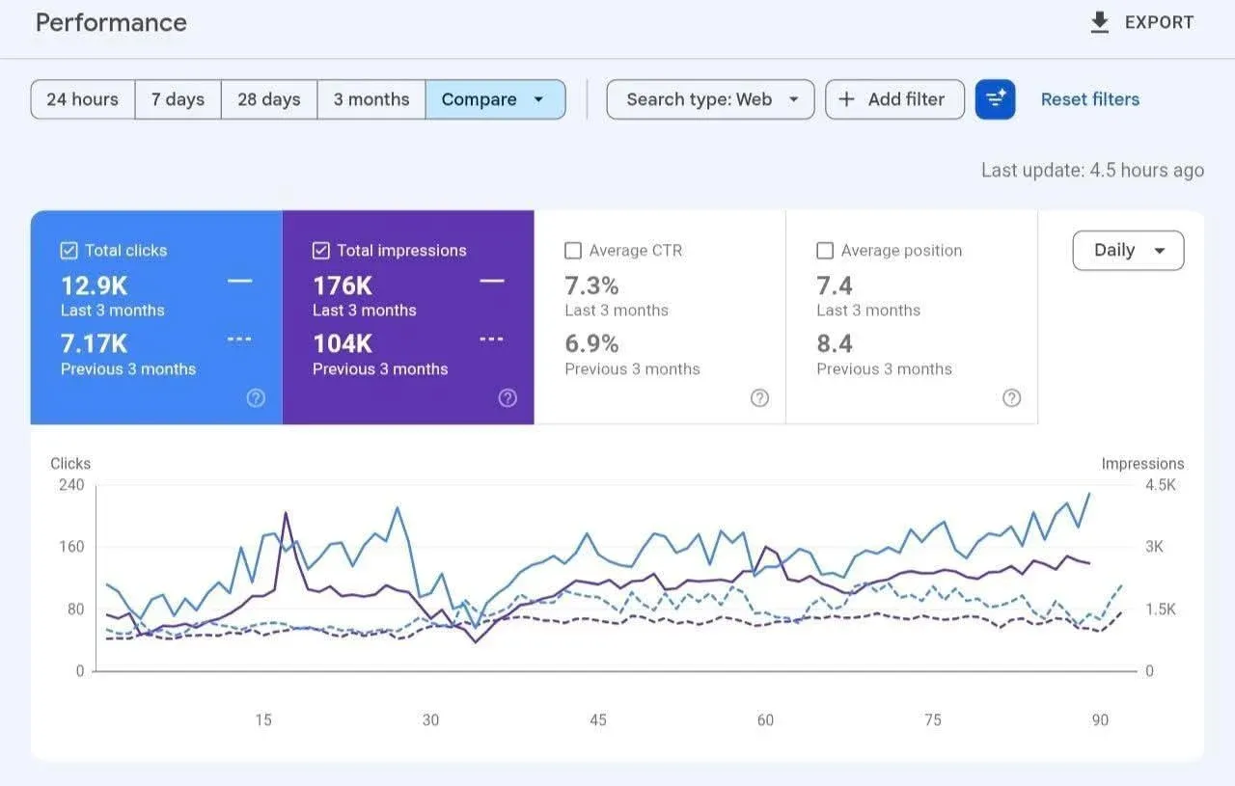The height and width of the screenshot is (786, 1235).
Task: Enable the Average position checkbox
Action: coord(825,251)
